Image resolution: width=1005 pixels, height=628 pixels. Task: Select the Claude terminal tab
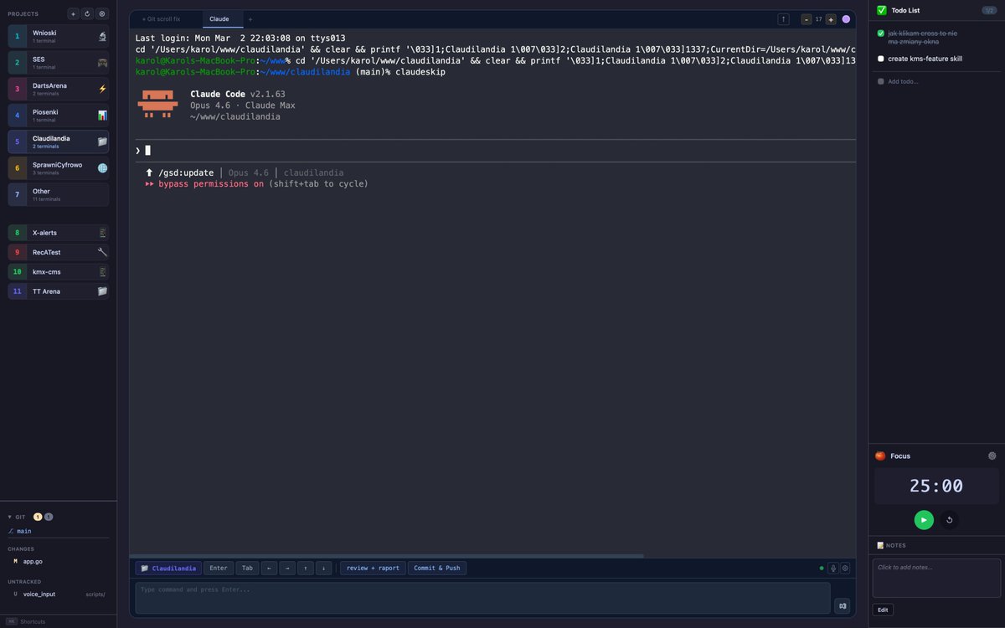(223, 18)
